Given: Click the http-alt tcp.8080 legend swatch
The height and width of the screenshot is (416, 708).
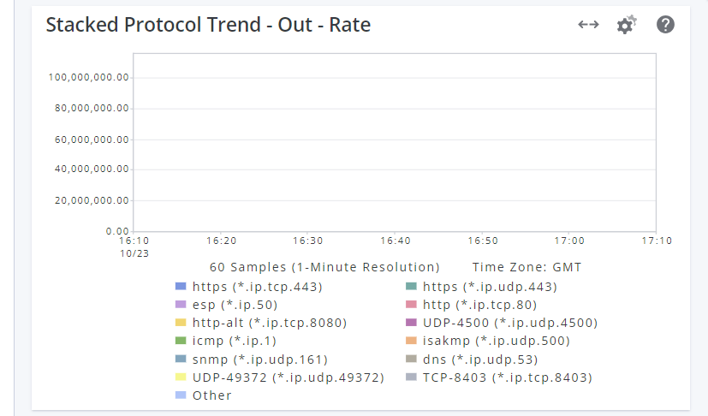Looking at the screenshot, I should 181,323.
